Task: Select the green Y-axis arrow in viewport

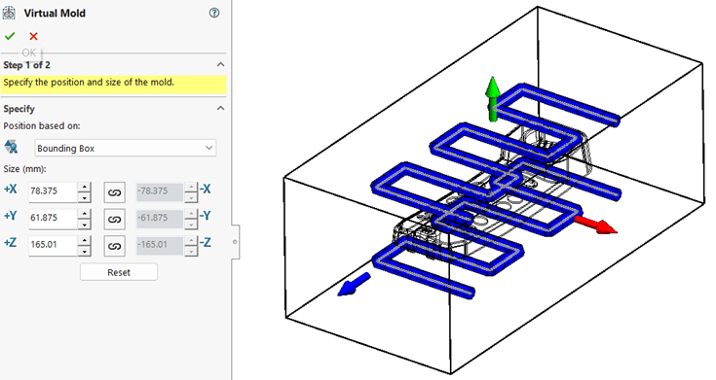Action: point(493,98)
